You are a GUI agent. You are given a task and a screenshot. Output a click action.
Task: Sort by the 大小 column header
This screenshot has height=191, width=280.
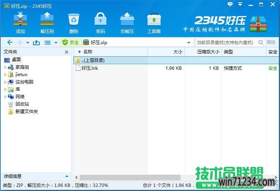(x=166, y=52)
